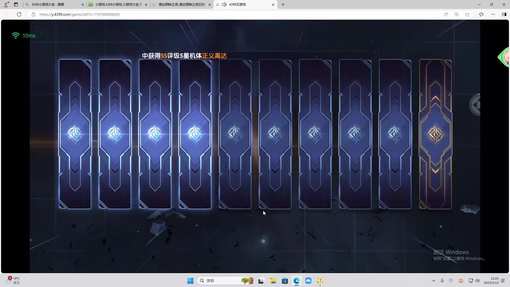The width and height of the screenshot is (510, 287).
Task: Open the MuMu app from the taskbar
Action: tap(309, 281)
